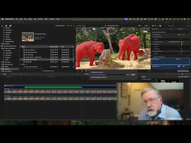Click the highlighted circular mask tool icon
This screenshot has width=191, height=143.
tap(84, 29)
